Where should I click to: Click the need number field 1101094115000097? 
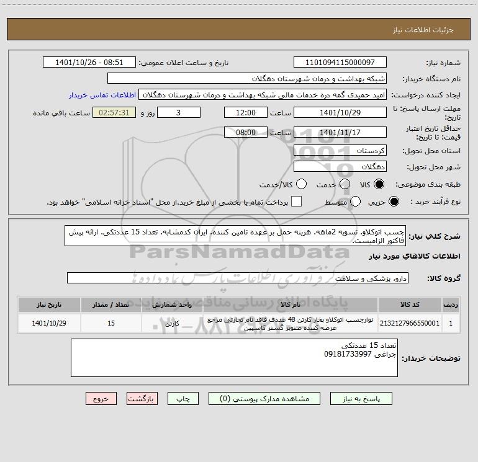pos(340,62)
